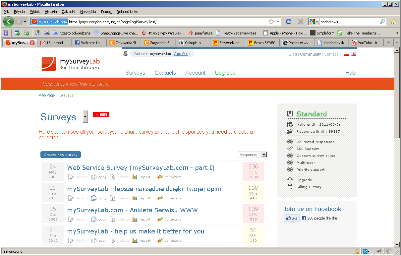
Task: Switch to the Facebook Welcome tab
Action: point(89,43)
